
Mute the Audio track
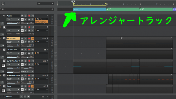(x=22, y=16)
